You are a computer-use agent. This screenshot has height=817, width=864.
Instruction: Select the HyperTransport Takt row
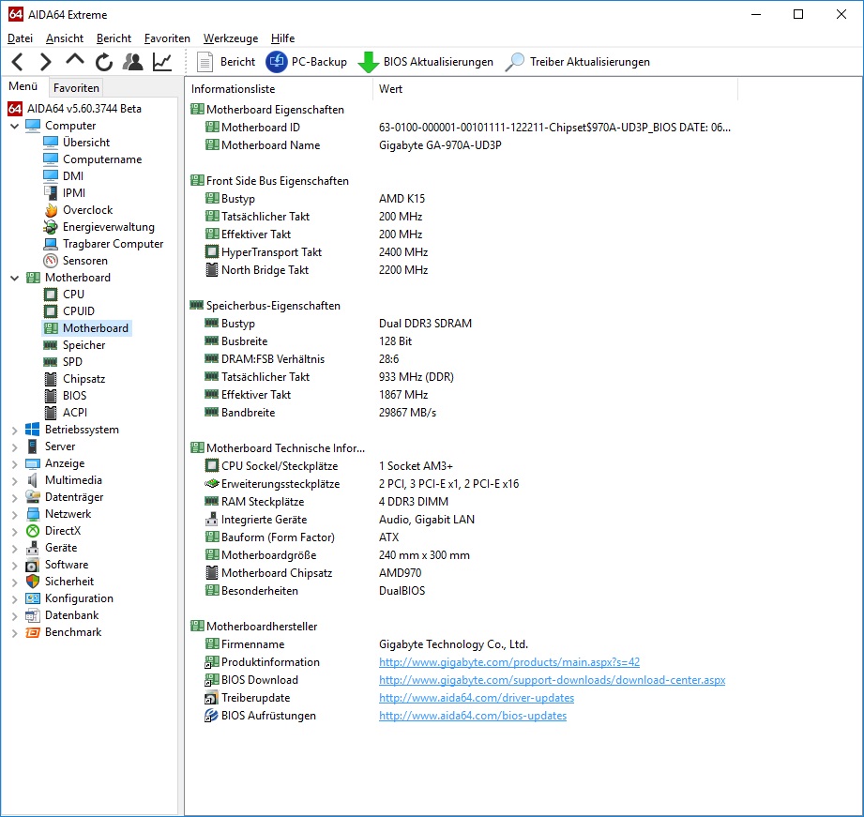[x=461, y=252]
